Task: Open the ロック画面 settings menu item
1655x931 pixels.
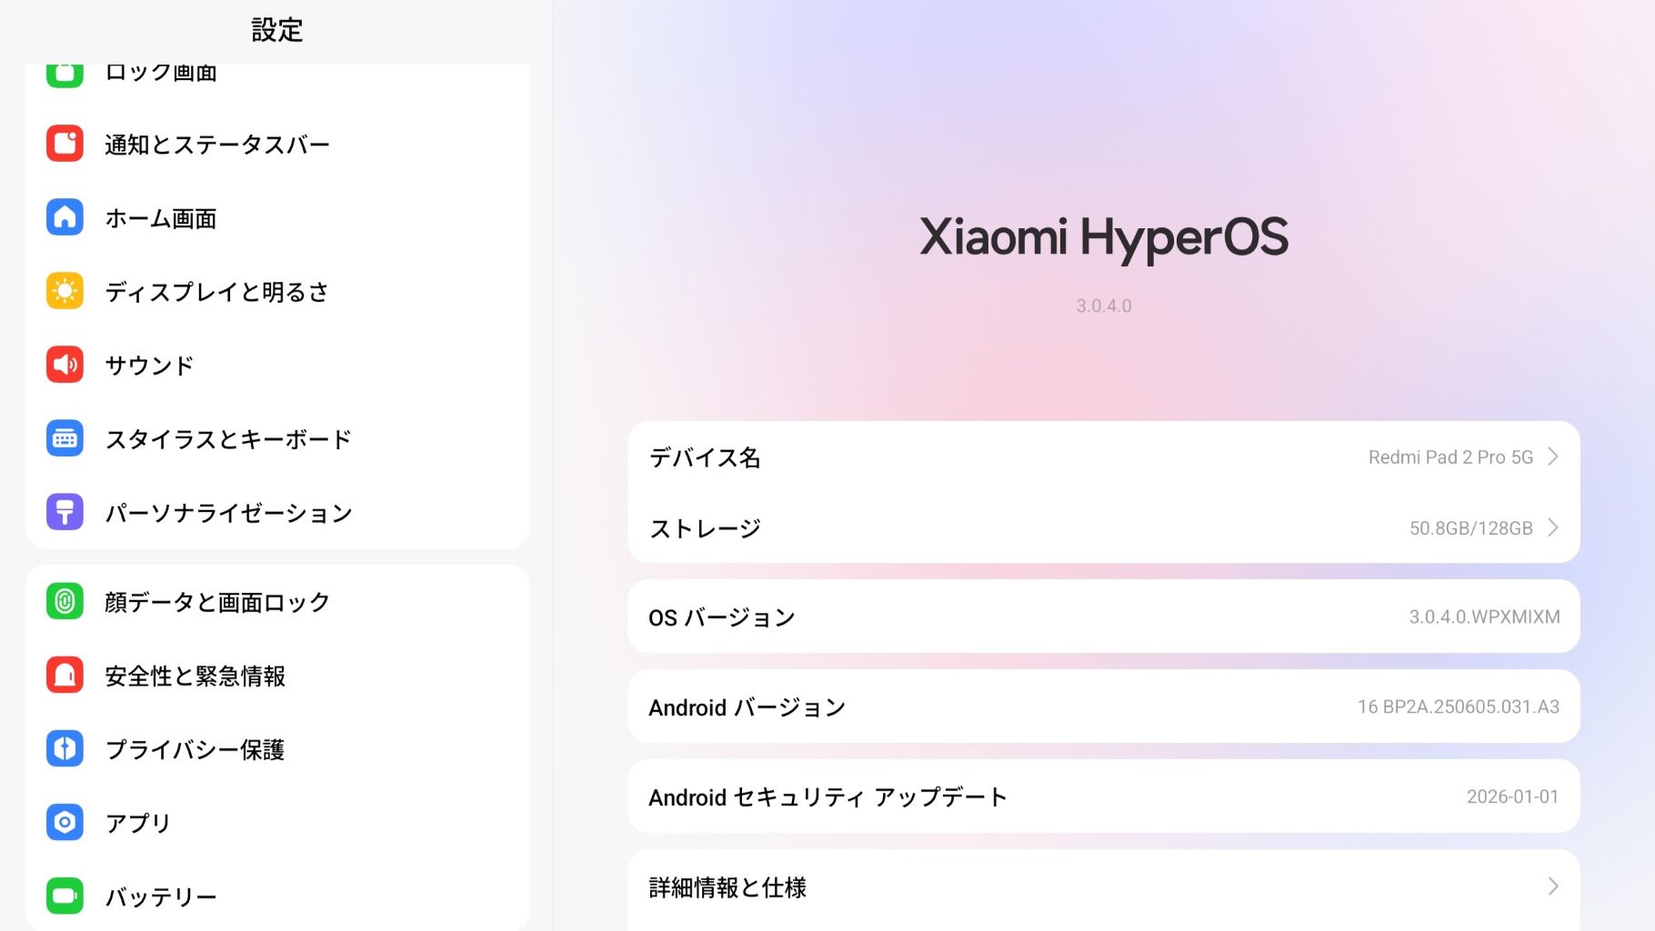Action: [x=161, y=73]
